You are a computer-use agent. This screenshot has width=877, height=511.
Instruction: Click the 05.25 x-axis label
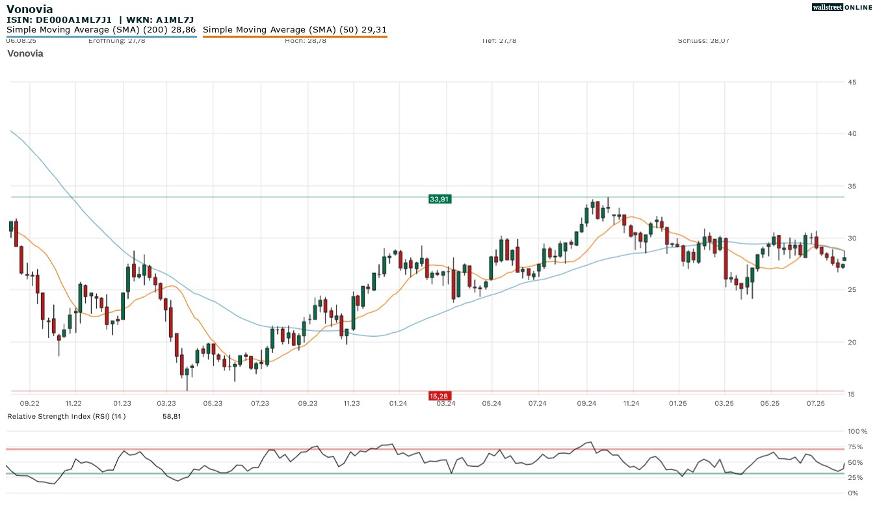[x=770, y=404]
